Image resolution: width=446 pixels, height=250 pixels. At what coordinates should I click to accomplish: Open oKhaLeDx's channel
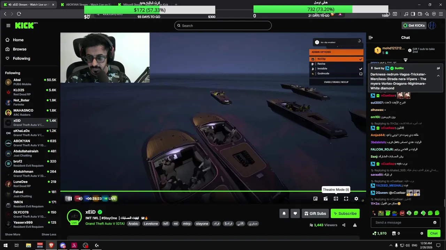(30, 133)
